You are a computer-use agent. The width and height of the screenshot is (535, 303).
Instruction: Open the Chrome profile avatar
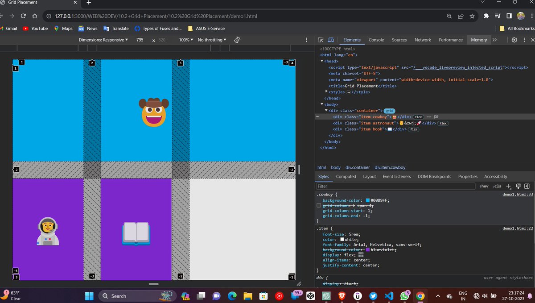tap(521, 16)
